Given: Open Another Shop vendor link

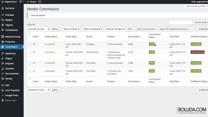Looking at the screenshot, I should pyautogui.click(x=92, y=52).
